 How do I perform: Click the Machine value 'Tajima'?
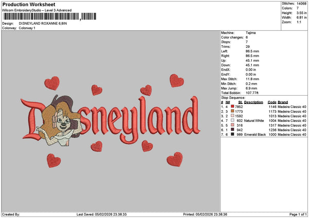point(251,33)
